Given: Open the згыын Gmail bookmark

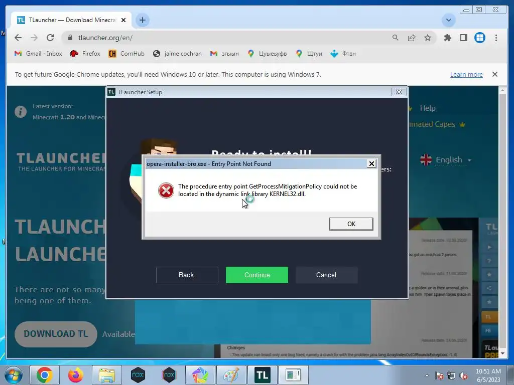Looking at the screenshot, I should (x=224, y=53).
